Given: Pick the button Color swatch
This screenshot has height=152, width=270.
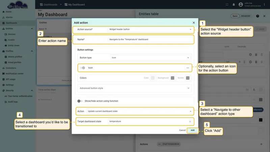Looking at the screenshot, I should tap(153, 78).
